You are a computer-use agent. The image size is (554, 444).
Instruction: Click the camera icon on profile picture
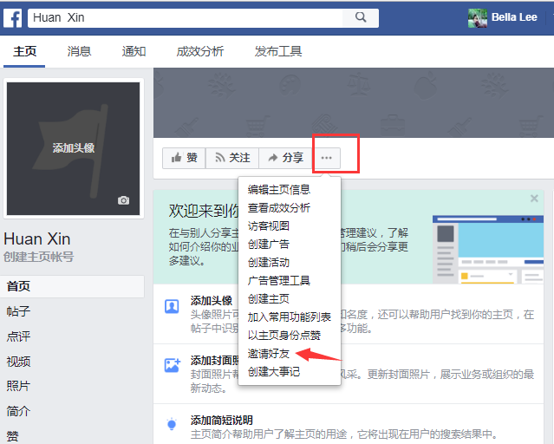[123, 200]
